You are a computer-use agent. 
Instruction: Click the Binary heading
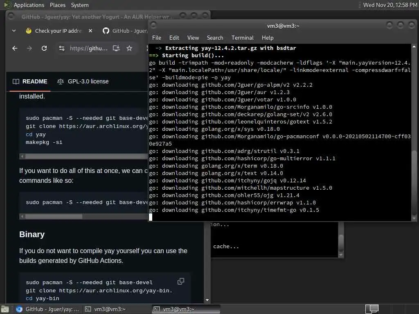pyautogui.click(x=32, y=234)
